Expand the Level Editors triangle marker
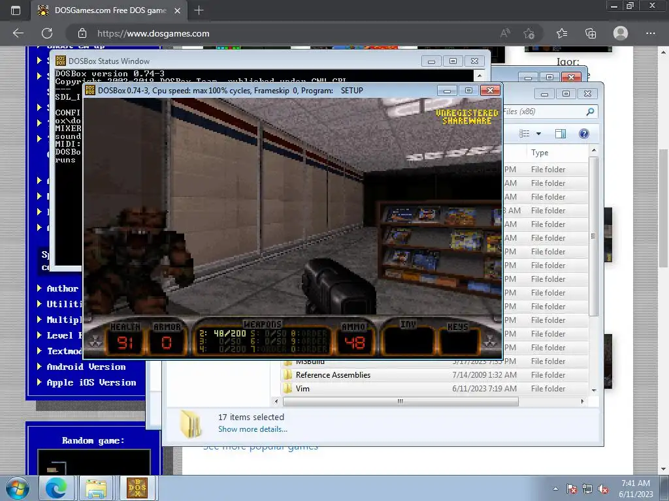The height and width of the screenshot is (501, 669). (x=39, y=335)
